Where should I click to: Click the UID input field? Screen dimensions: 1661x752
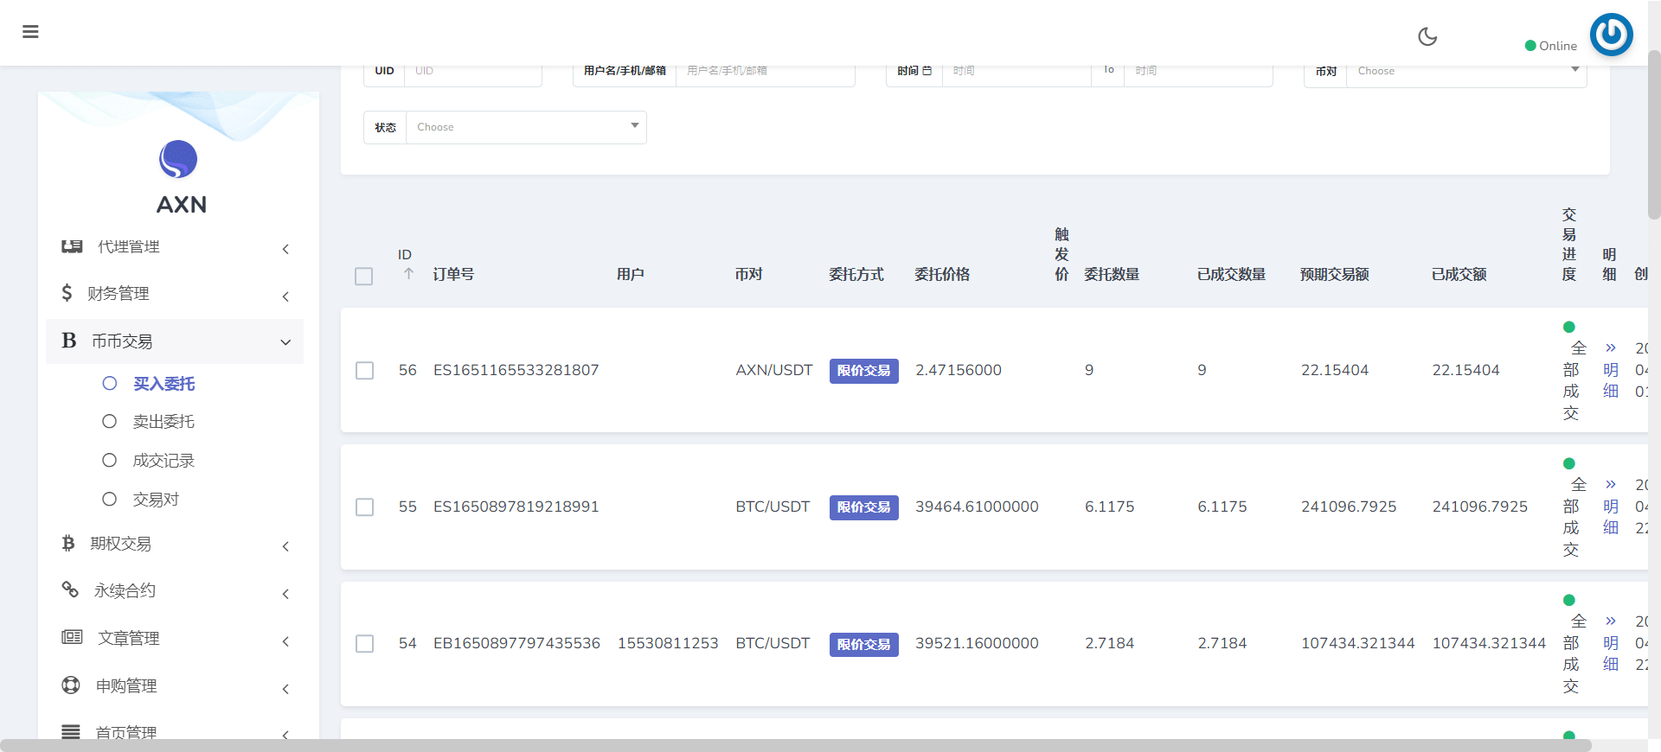(472, 72)
